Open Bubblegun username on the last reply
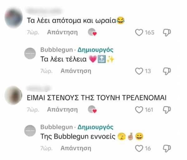 tap(56, 127)
